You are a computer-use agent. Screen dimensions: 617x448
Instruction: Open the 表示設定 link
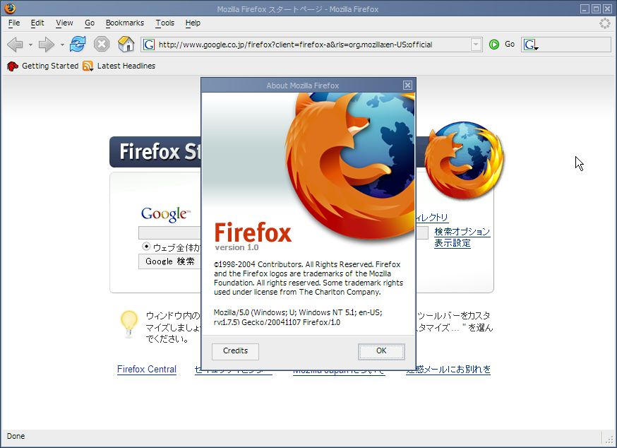tap(452, 243)
